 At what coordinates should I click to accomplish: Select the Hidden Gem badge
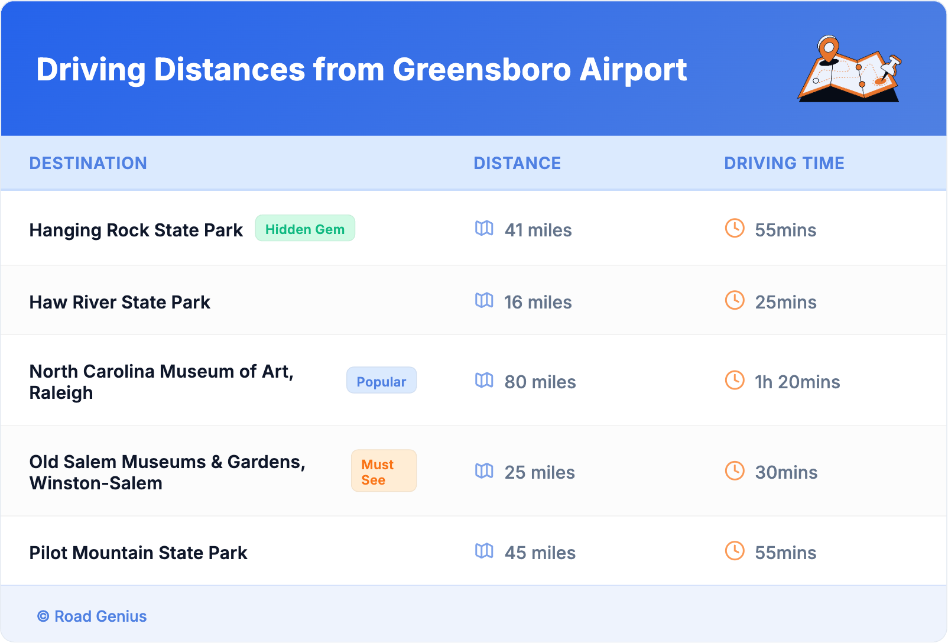point(305,229)
